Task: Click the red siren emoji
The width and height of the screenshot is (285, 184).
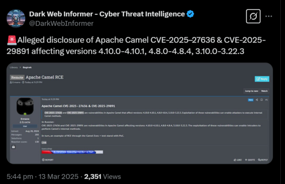Action: click(11, 40)
